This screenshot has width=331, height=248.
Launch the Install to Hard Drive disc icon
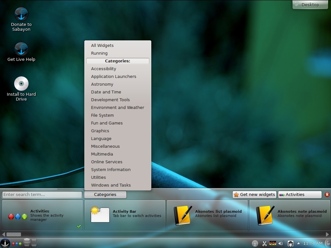coord(21,89)
